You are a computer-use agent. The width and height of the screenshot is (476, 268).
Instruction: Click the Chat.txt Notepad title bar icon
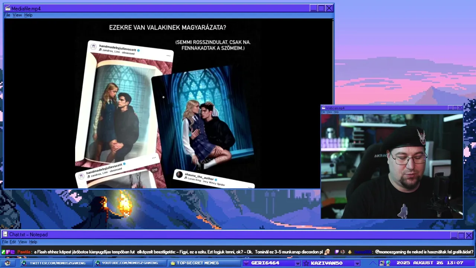click(5, 234)
